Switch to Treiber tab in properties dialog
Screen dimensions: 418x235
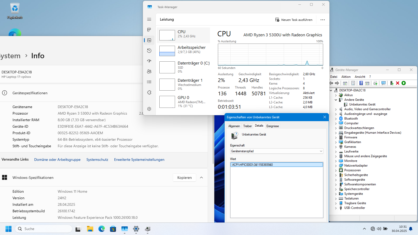tap(247, 126)
